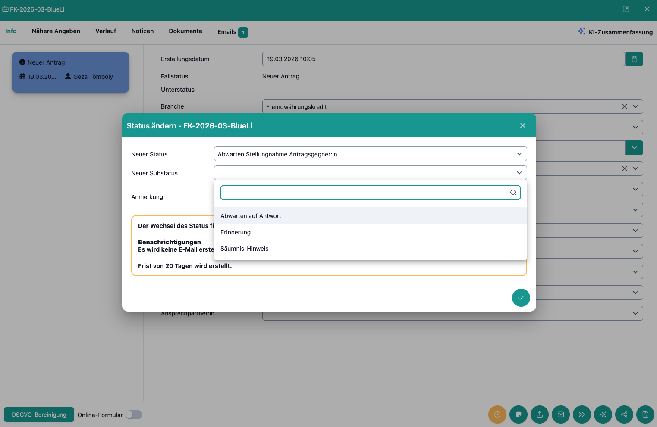Open the Ansprechpartner:in dropdown
657x427 pixels.
pos(453,313)
